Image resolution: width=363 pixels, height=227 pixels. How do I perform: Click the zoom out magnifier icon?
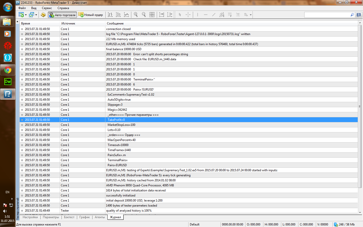[144, 15]
